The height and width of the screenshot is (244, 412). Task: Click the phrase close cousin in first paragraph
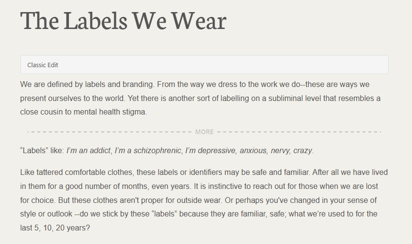[x=42, y=112]
